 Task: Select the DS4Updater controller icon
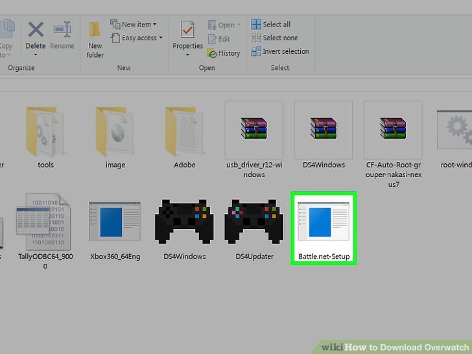pyautogui.click(x=254, y=222)
